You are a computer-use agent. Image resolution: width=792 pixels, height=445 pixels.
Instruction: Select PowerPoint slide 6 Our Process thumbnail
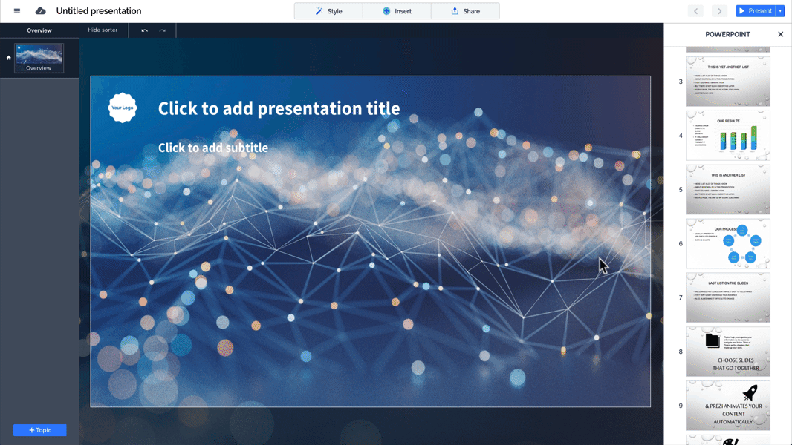tap(728, 243)
